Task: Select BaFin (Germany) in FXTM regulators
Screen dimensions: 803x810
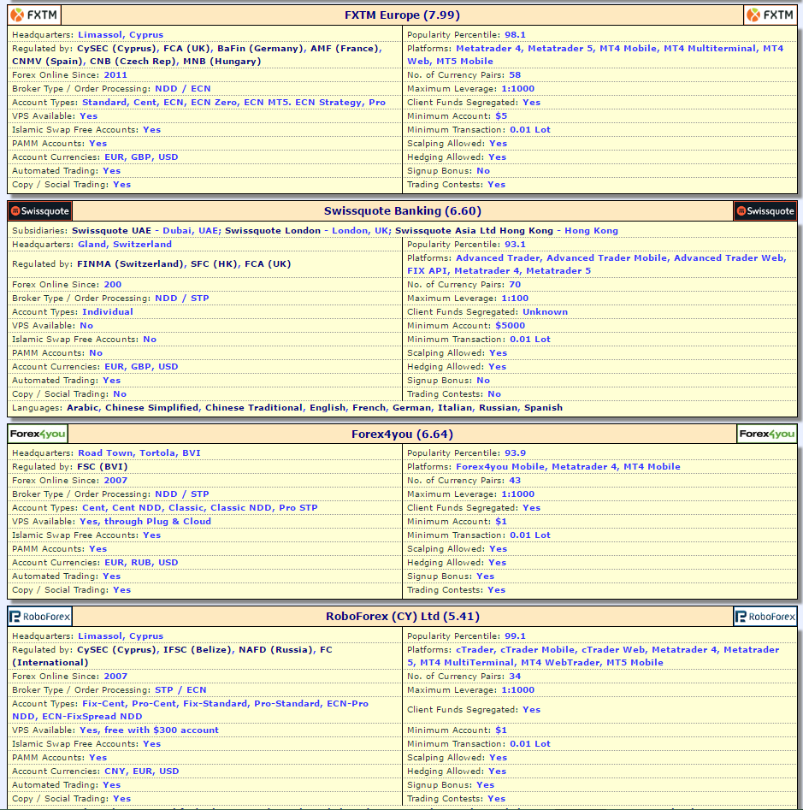Action: pos(260,49)
